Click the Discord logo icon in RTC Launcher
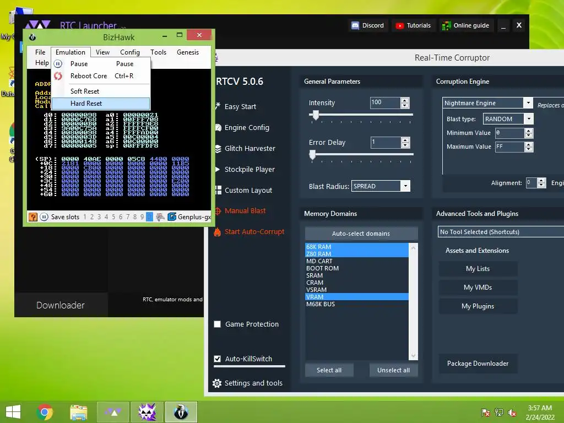Viewport: 564px width, 423px height. click(x=355, y=25)
